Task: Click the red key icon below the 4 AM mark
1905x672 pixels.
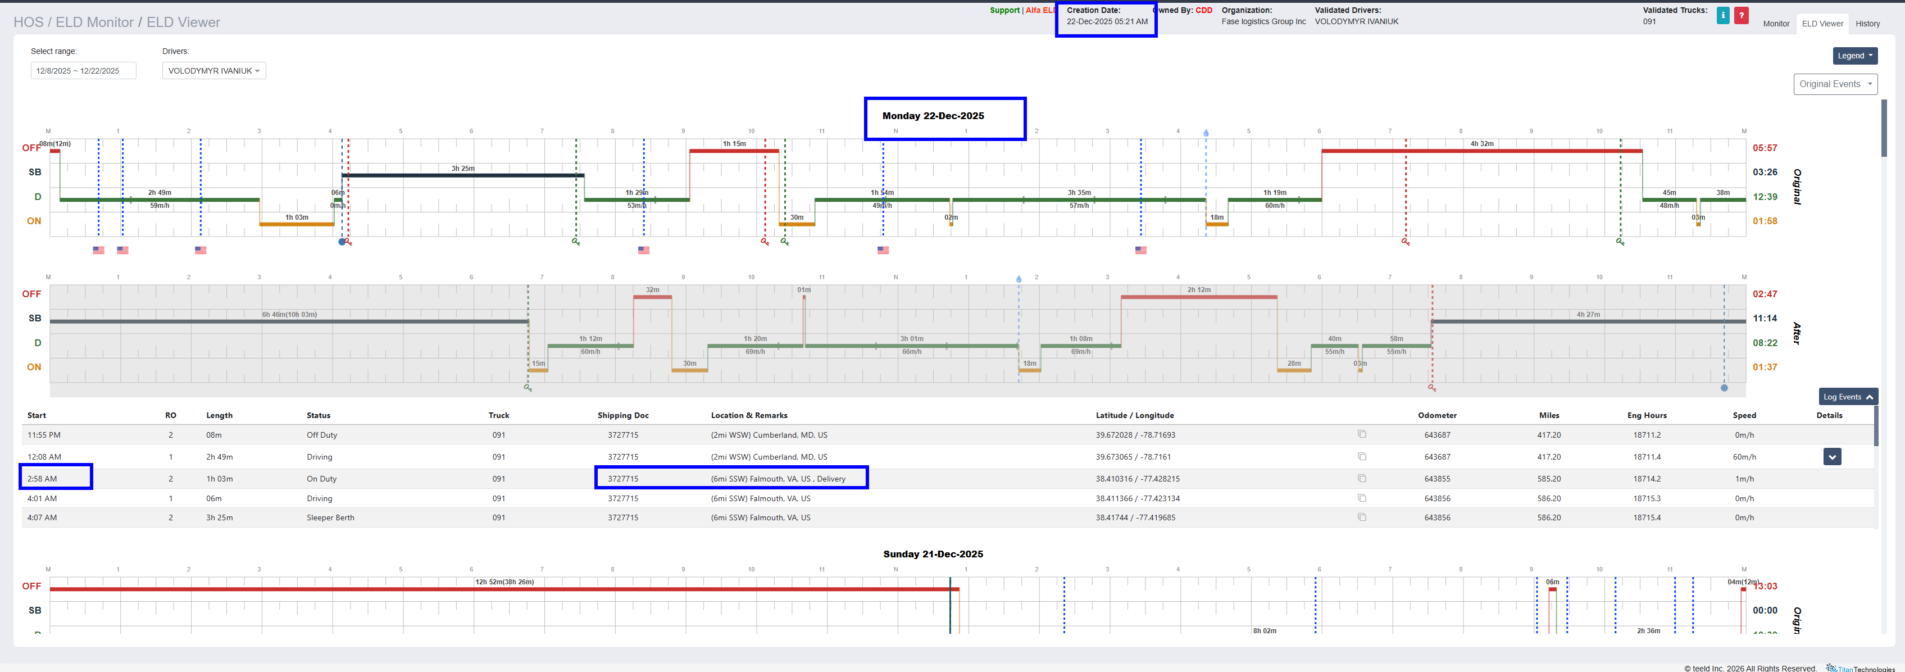Action: (x=348, y=242)
